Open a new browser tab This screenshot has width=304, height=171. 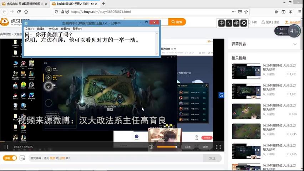tap(104, 4)
